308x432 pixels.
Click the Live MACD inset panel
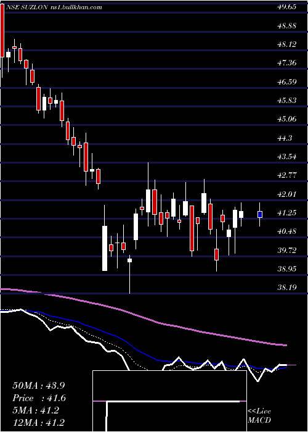pyautogui.click(x=169, y=401)
